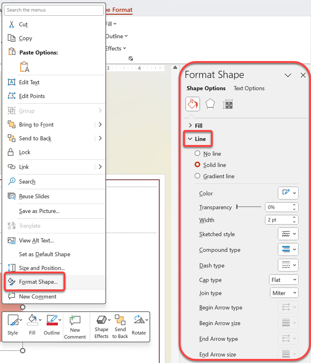Click the New Comment icon in context menu

11,296
